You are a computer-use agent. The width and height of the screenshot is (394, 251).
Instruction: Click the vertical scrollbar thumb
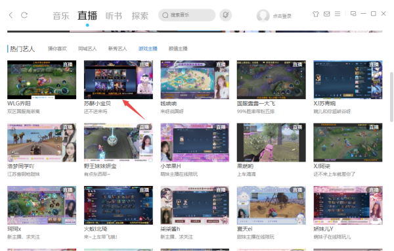pos(391,97)
